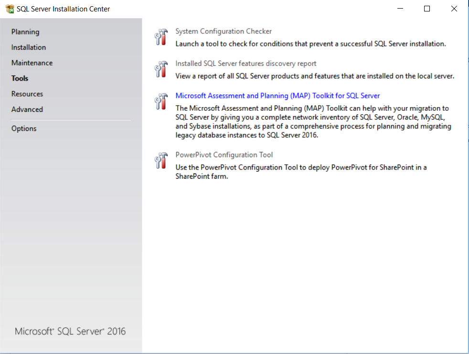Image resolution: width=469 pixels, height=354 pixels.
Task: Close the SQL Server Installation Center window
Action: point(454,9)
